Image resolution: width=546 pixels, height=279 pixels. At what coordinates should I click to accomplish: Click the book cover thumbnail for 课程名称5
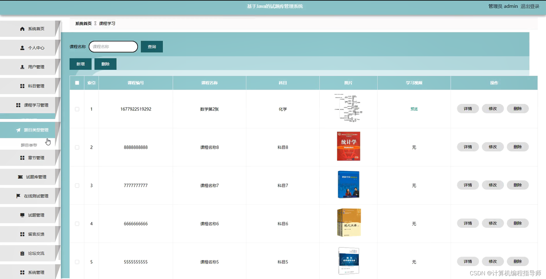[x=348, y=261]
